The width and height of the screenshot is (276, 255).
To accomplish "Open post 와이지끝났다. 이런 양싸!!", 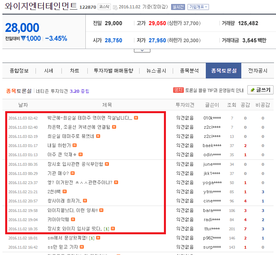I will point(73,210).
